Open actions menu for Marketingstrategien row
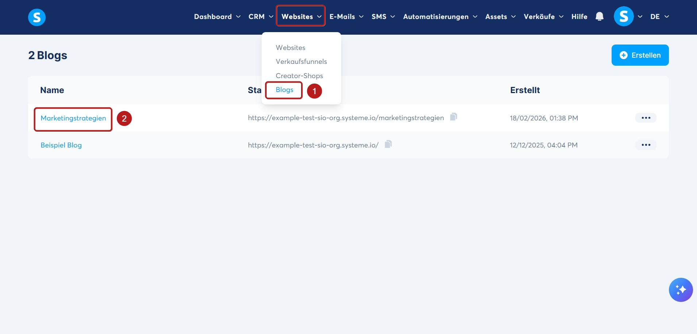This screenshot has height=334, width=697. pos(646,118)
